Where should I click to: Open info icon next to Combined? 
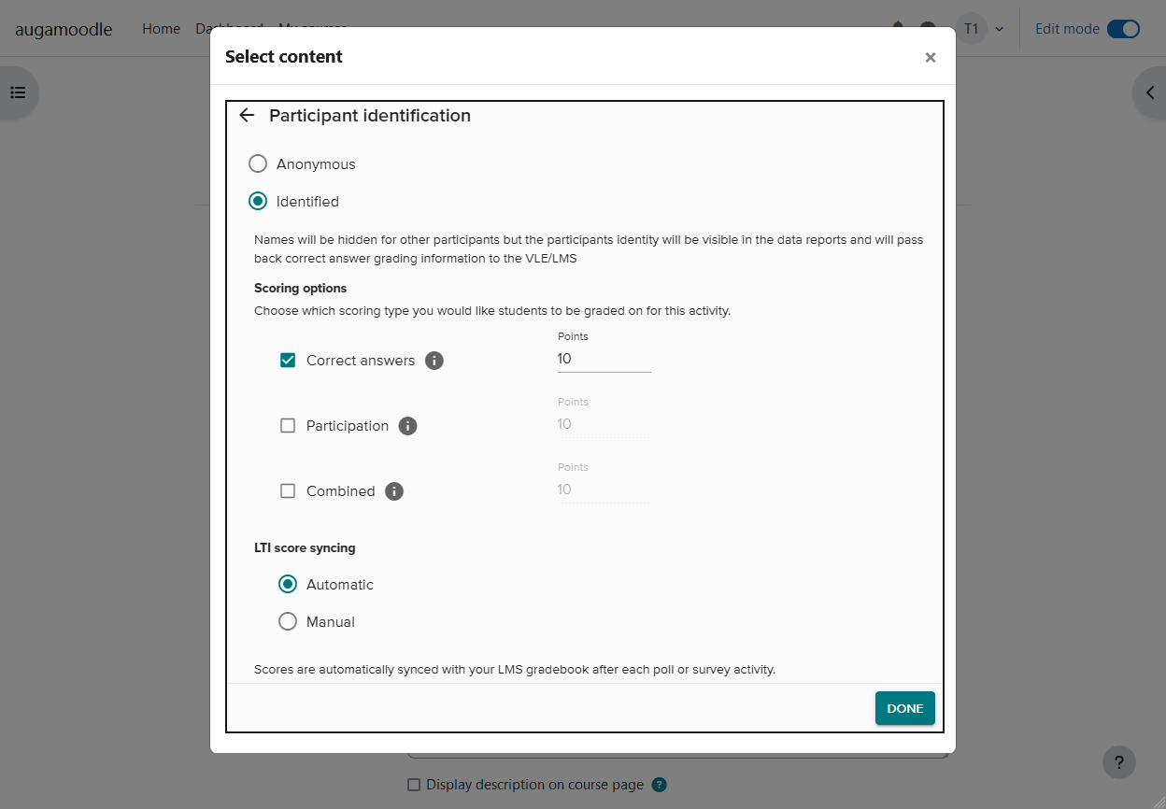click(394, 491)
